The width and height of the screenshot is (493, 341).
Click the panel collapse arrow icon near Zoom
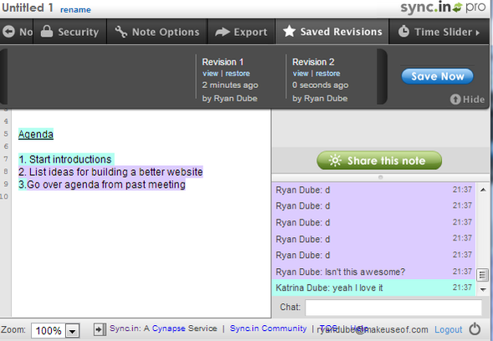tap(99, 329)
